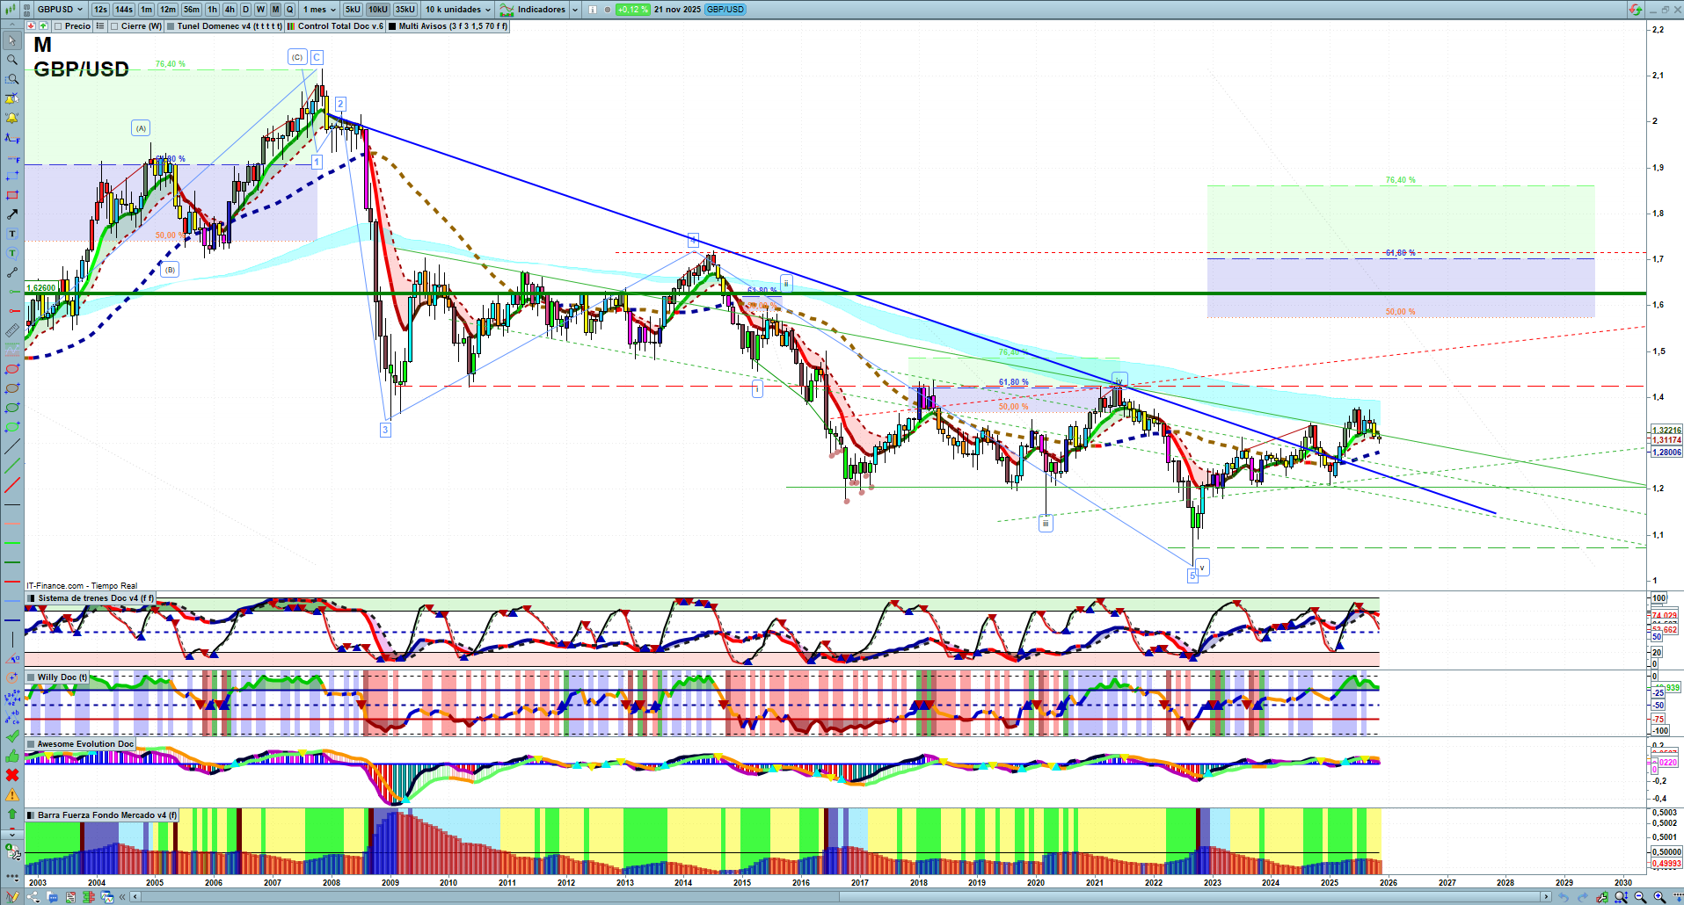Screen dimensions: 1684x905
Task: Click the 1,62600 price level label
Action: (41, 288)
